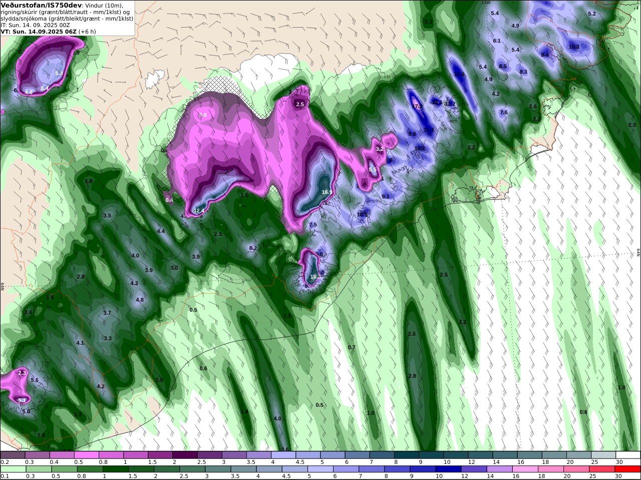Click the 5.2 value on the map
This screenshot has width=641, height=480.
(592, 14)
